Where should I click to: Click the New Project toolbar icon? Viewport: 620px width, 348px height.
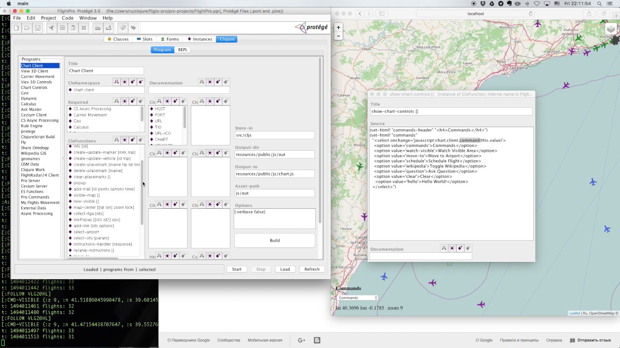click(16, 28)
